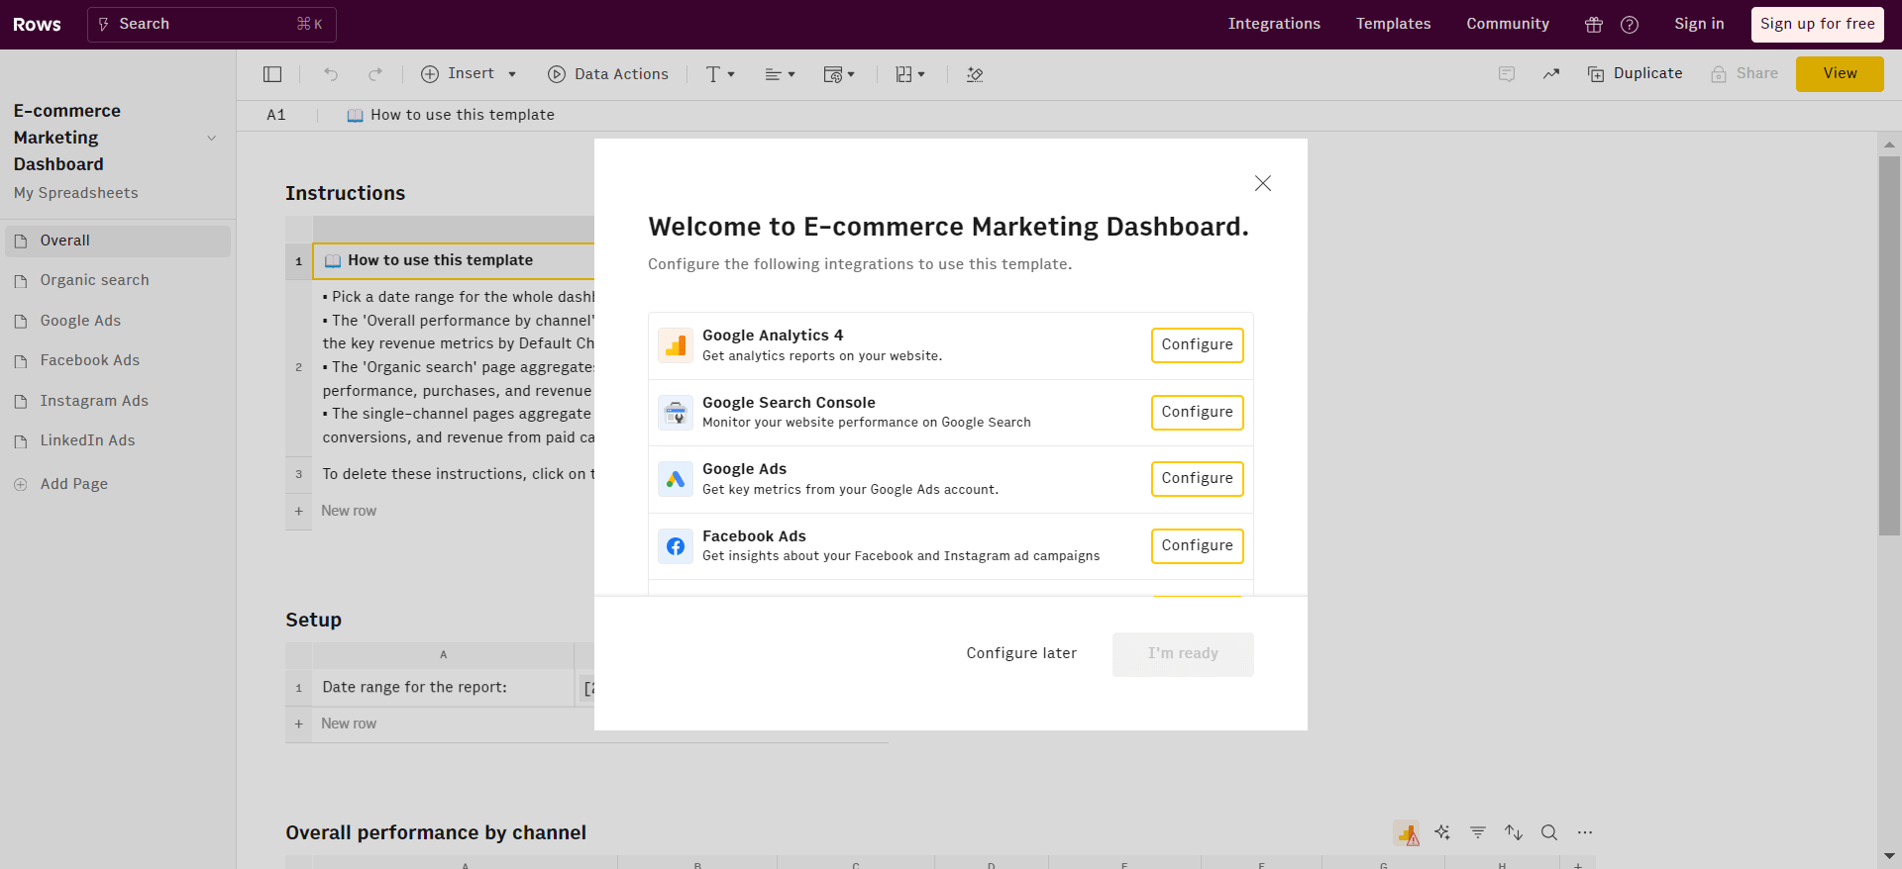
Task: Click the AI sparkle icon
Action: 1442,833
